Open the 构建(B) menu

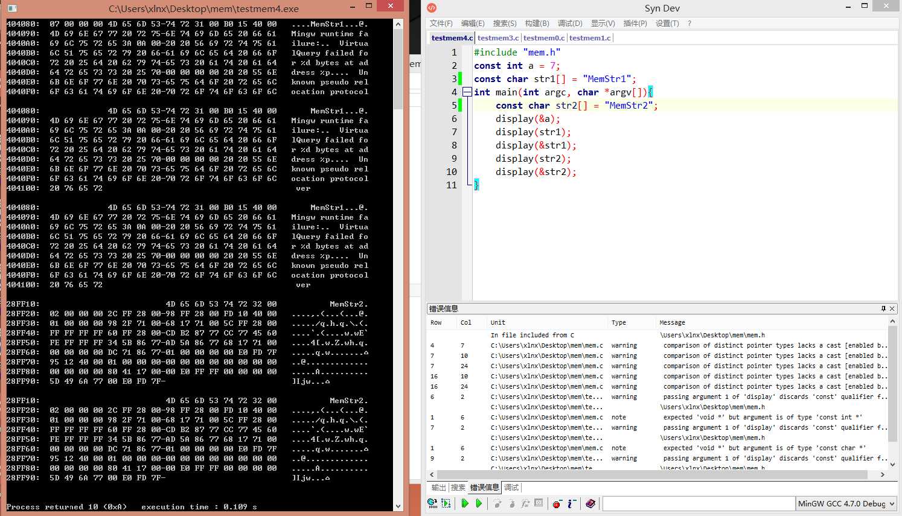coord(537,24)
